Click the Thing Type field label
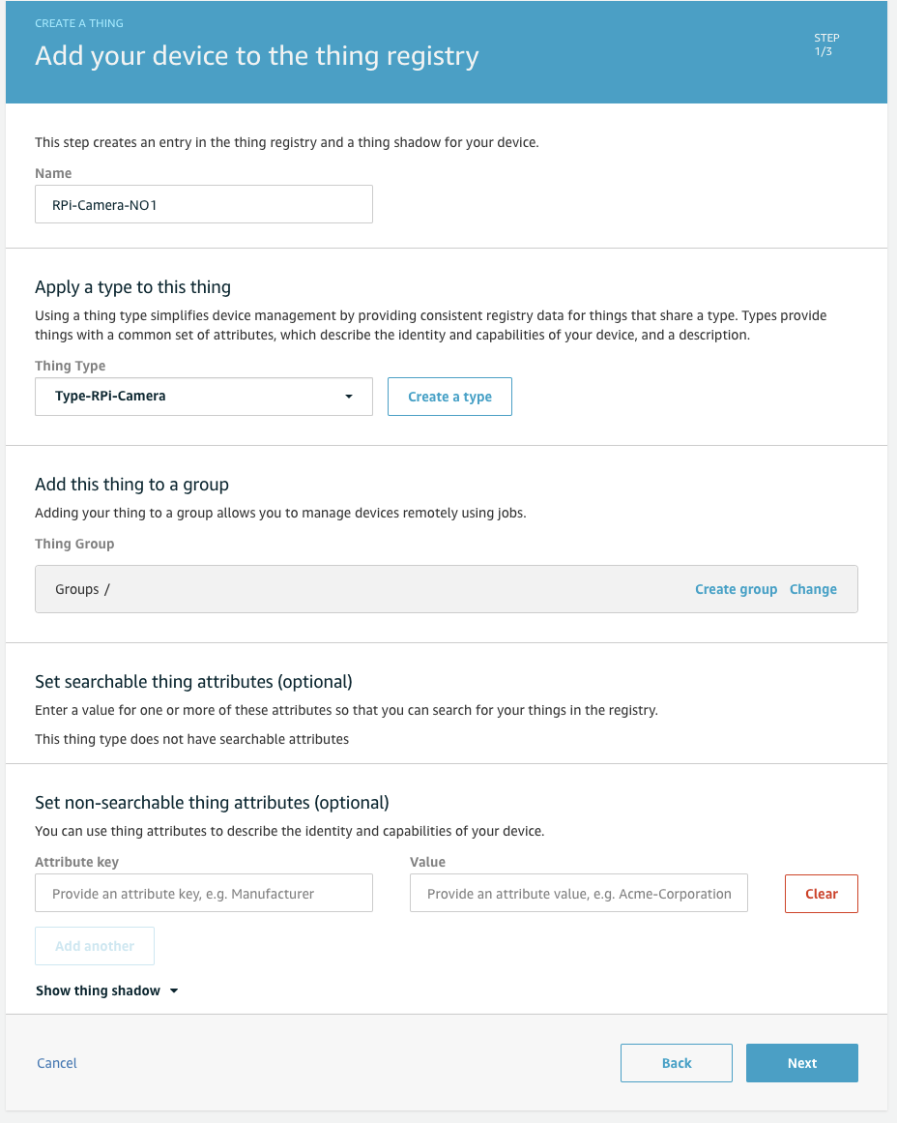Screen dimensions: 897x1123 point(71,366)
